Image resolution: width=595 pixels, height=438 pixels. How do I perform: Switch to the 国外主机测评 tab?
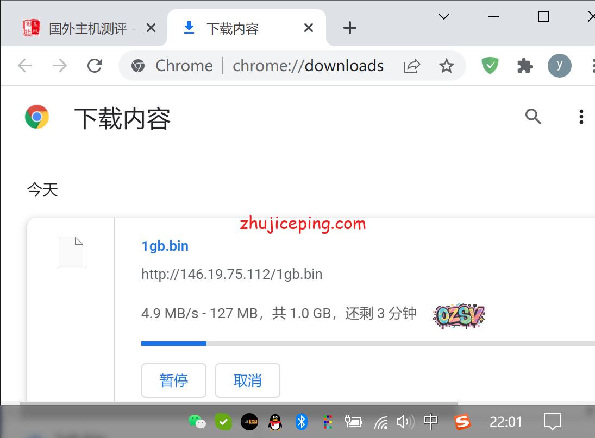87,28
